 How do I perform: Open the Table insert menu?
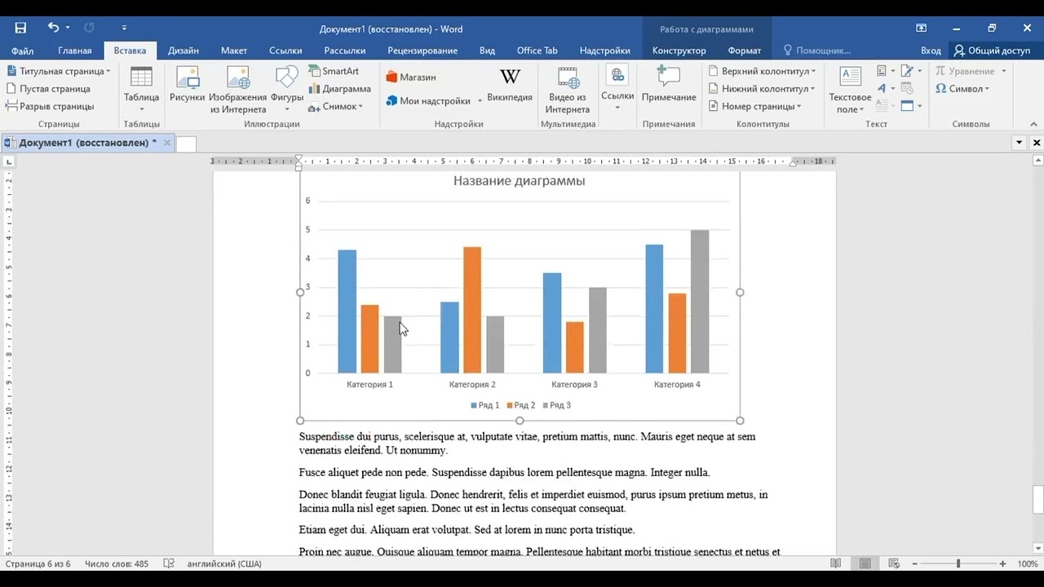point(141,90)
